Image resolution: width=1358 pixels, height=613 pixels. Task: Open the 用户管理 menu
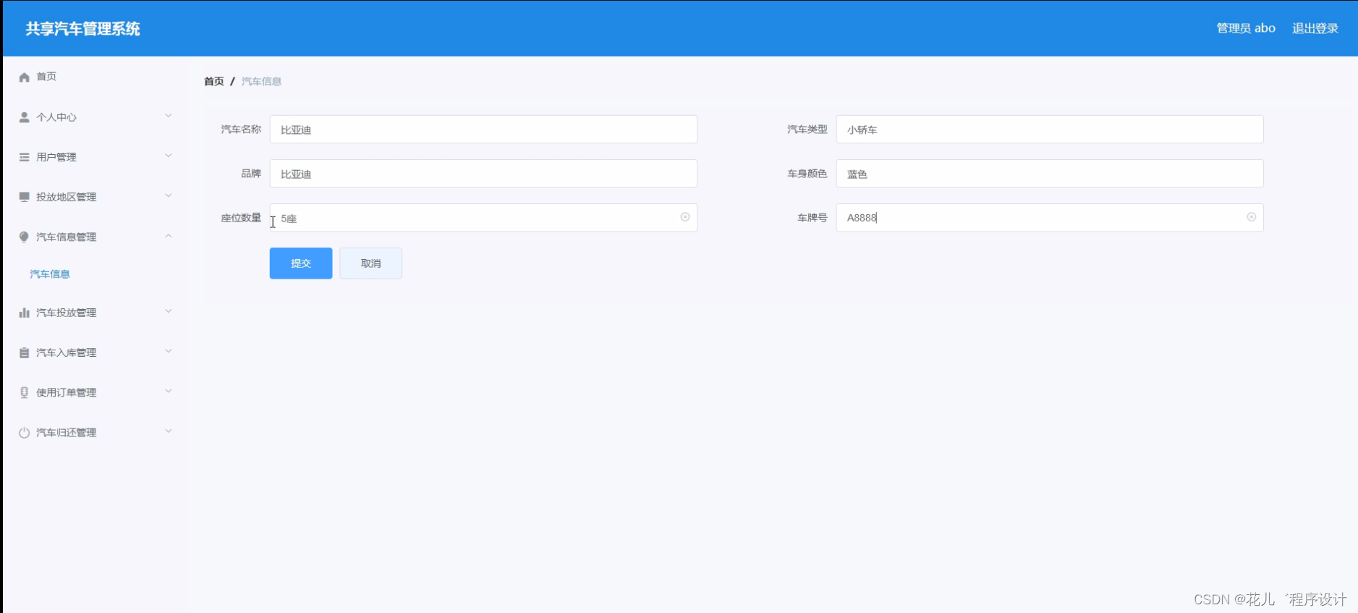tap(96, 157)
